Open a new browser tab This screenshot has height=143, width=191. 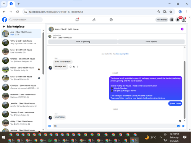click(x=19, y=4)
